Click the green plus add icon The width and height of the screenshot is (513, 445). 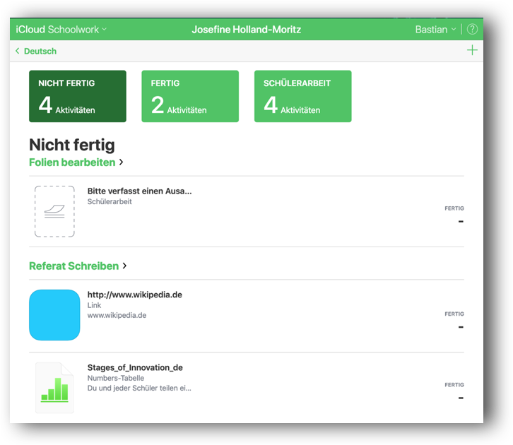[x=472, y=50]
